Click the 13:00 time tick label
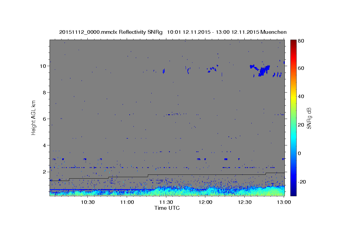Image resolution: width=352 pixels, height=235 pixels. 284,202
